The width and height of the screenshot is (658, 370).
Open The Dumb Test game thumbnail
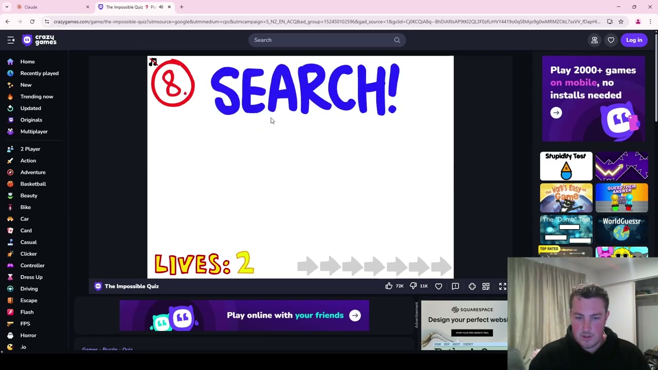click(566, 229)
